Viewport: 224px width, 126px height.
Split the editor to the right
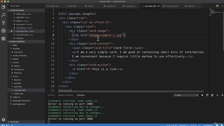[x=217, y=6]
